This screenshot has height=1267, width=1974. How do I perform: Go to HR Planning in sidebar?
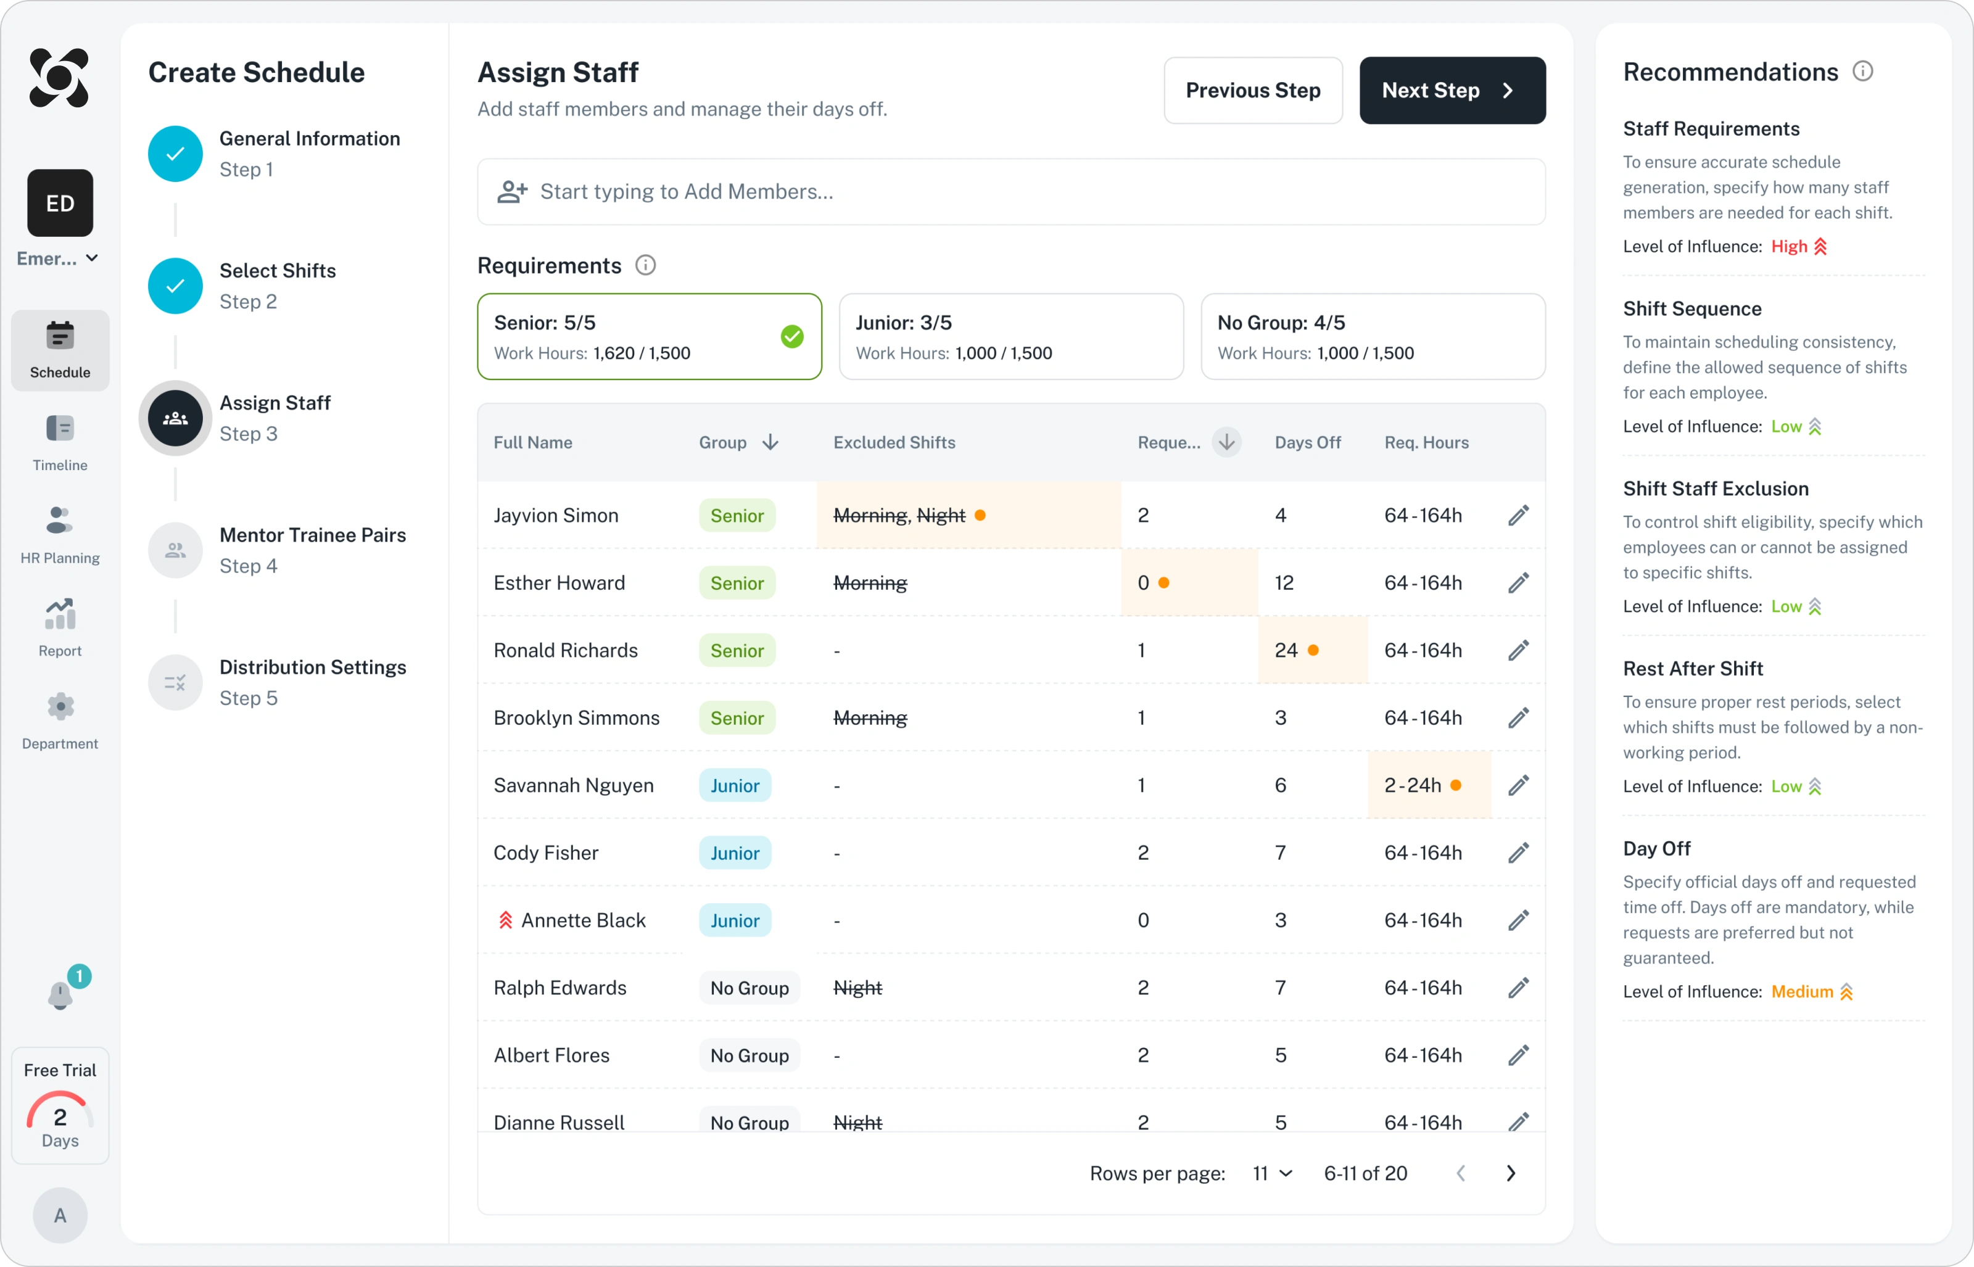pos(60,521)
